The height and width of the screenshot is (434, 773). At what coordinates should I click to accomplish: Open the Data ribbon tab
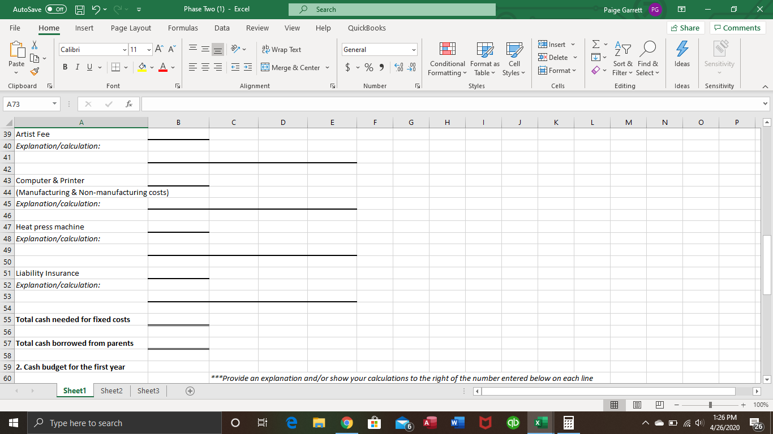(222, 28)
